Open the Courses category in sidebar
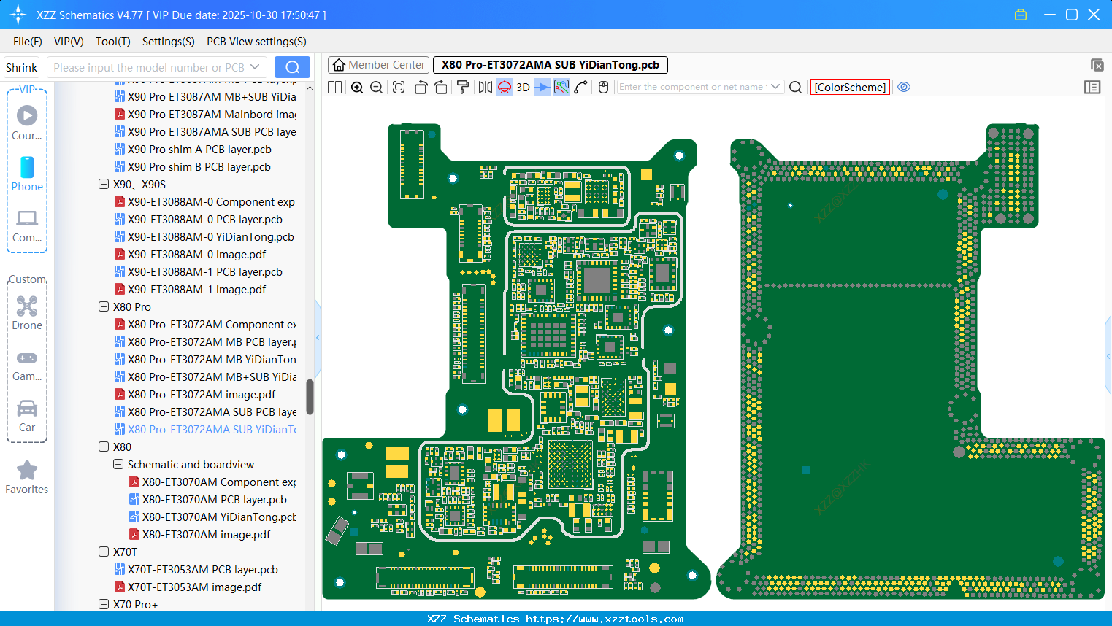This screenshot has height=626, width=1112. click(x=27, y=123)
